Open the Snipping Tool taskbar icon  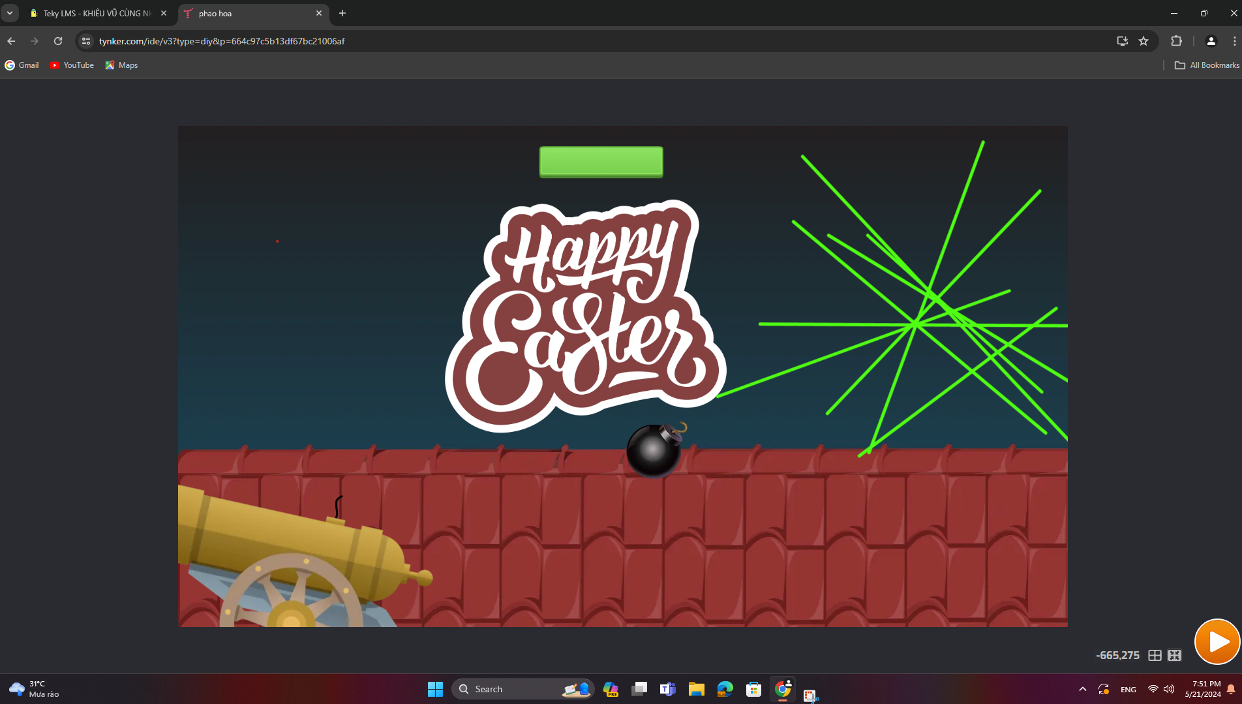(x=810, y=696)
